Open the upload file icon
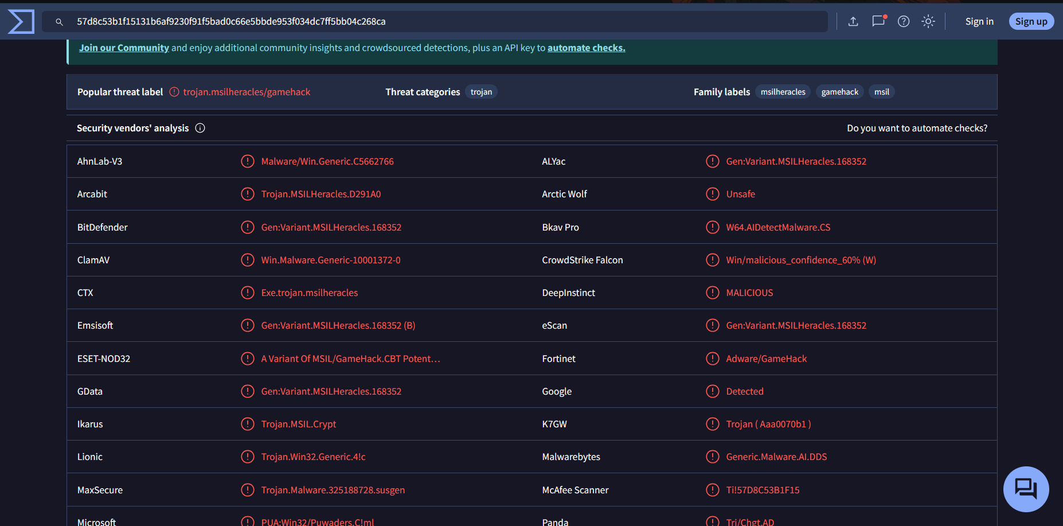Image resolution: width=1063 pixels, height=526 pixels. tap(853, 21)
